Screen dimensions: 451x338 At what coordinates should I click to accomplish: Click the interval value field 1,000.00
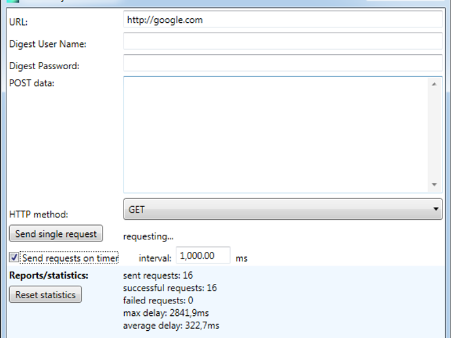[203, 255]
